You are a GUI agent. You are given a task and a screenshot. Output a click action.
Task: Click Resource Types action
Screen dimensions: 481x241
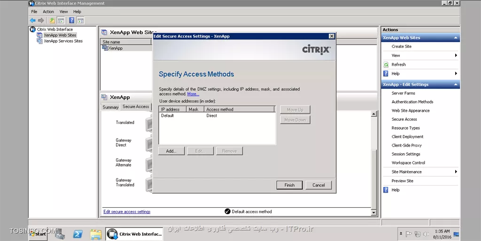click(x=405, y=128)
